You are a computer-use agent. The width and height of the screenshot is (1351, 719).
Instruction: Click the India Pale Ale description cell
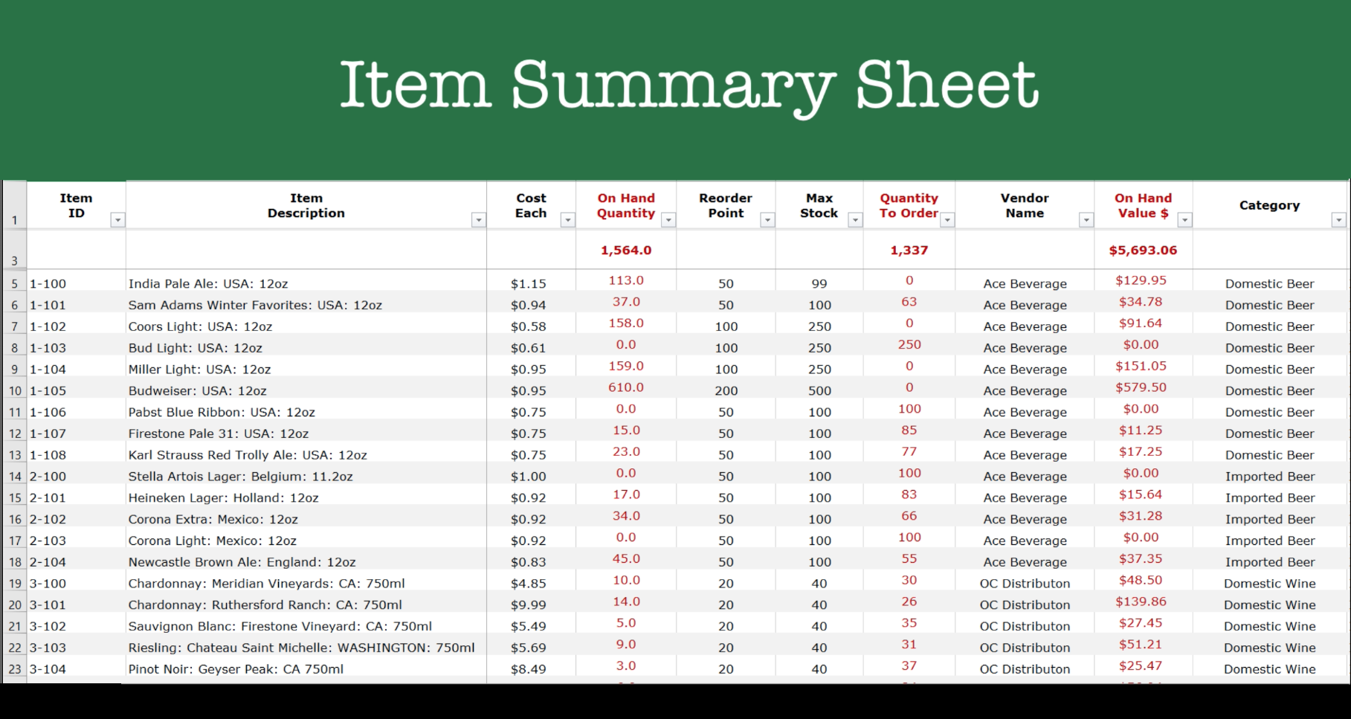coord(208,284)
